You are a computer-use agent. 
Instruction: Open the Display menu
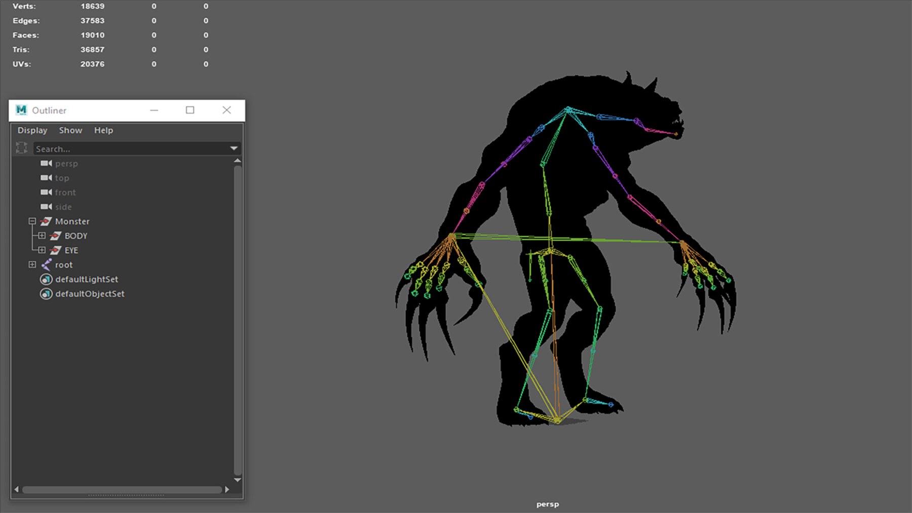coord(32,130)
